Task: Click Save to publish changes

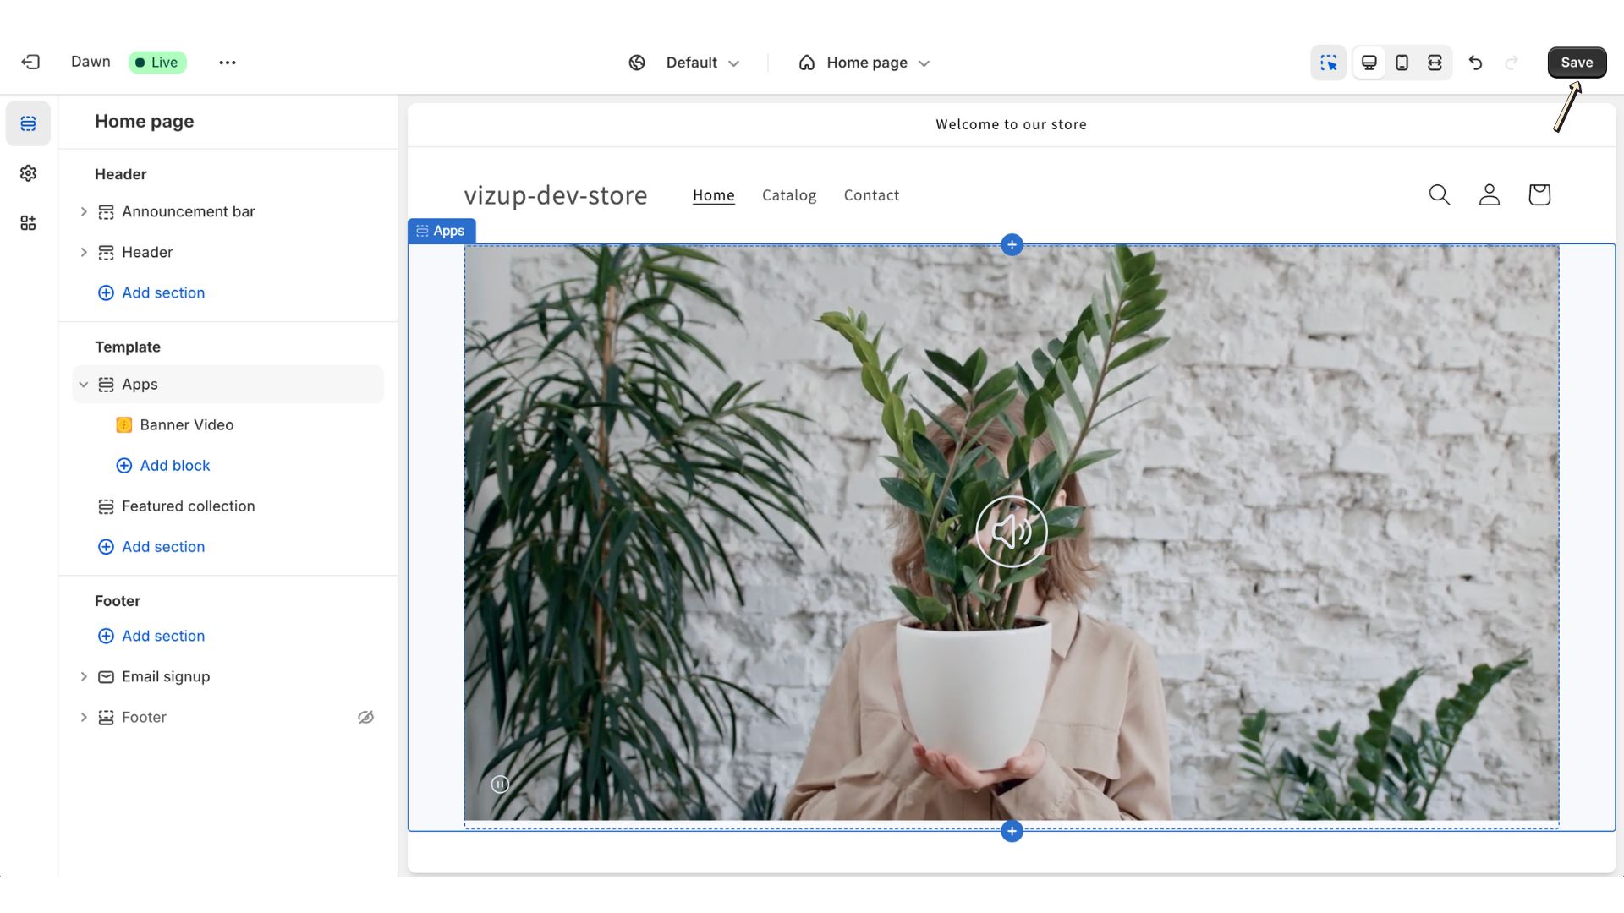Action: click(x=1576, y=62)
